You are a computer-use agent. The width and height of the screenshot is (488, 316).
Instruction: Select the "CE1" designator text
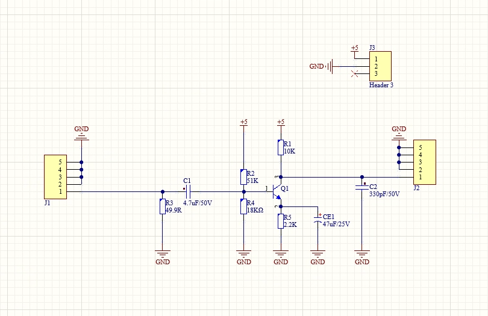329,217
